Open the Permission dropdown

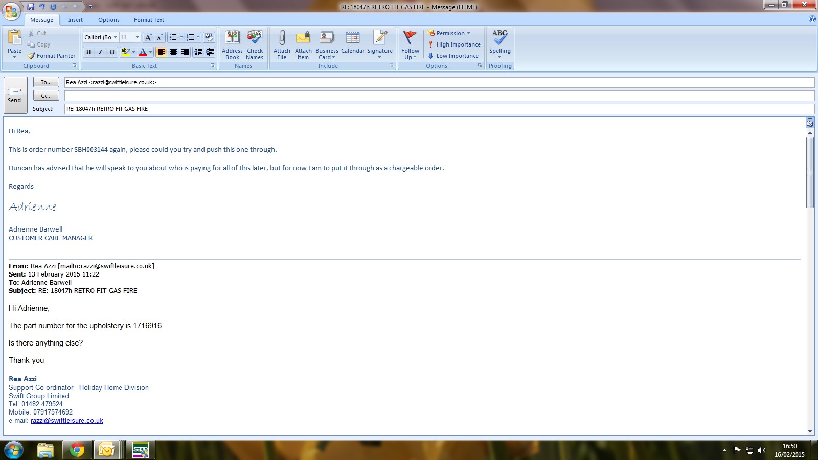(x=448, y=33)
